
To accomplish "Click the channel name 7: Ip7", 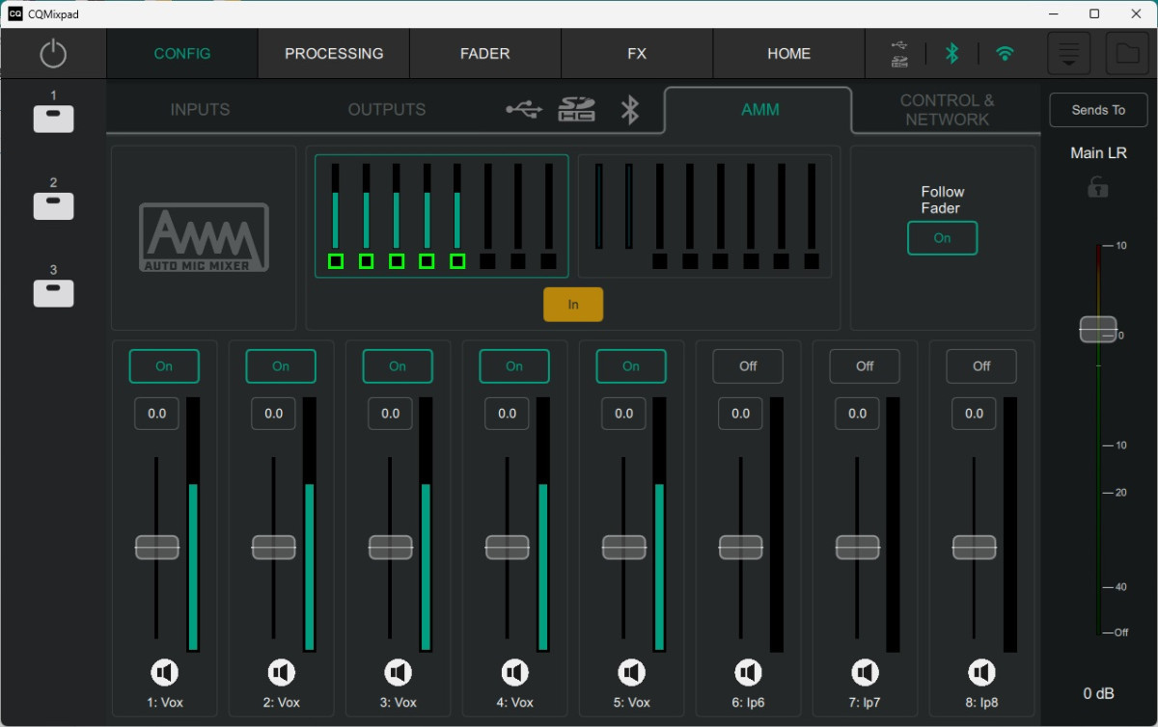I will 865,703.
